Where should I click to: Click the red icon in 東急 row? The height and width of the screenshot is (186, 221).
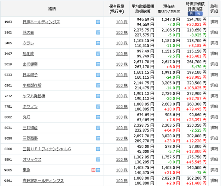click(x=93, y=170)
